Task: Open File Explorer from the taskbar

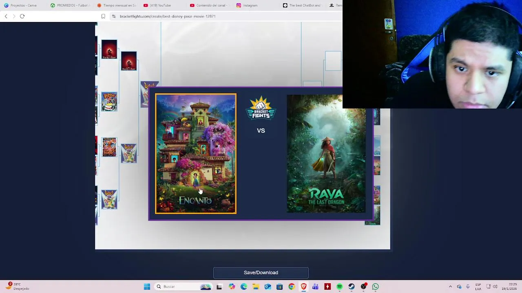Action: pyautogui.click(x=256, y=286)
